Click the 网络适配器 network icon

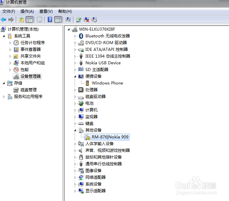point(81,177)
